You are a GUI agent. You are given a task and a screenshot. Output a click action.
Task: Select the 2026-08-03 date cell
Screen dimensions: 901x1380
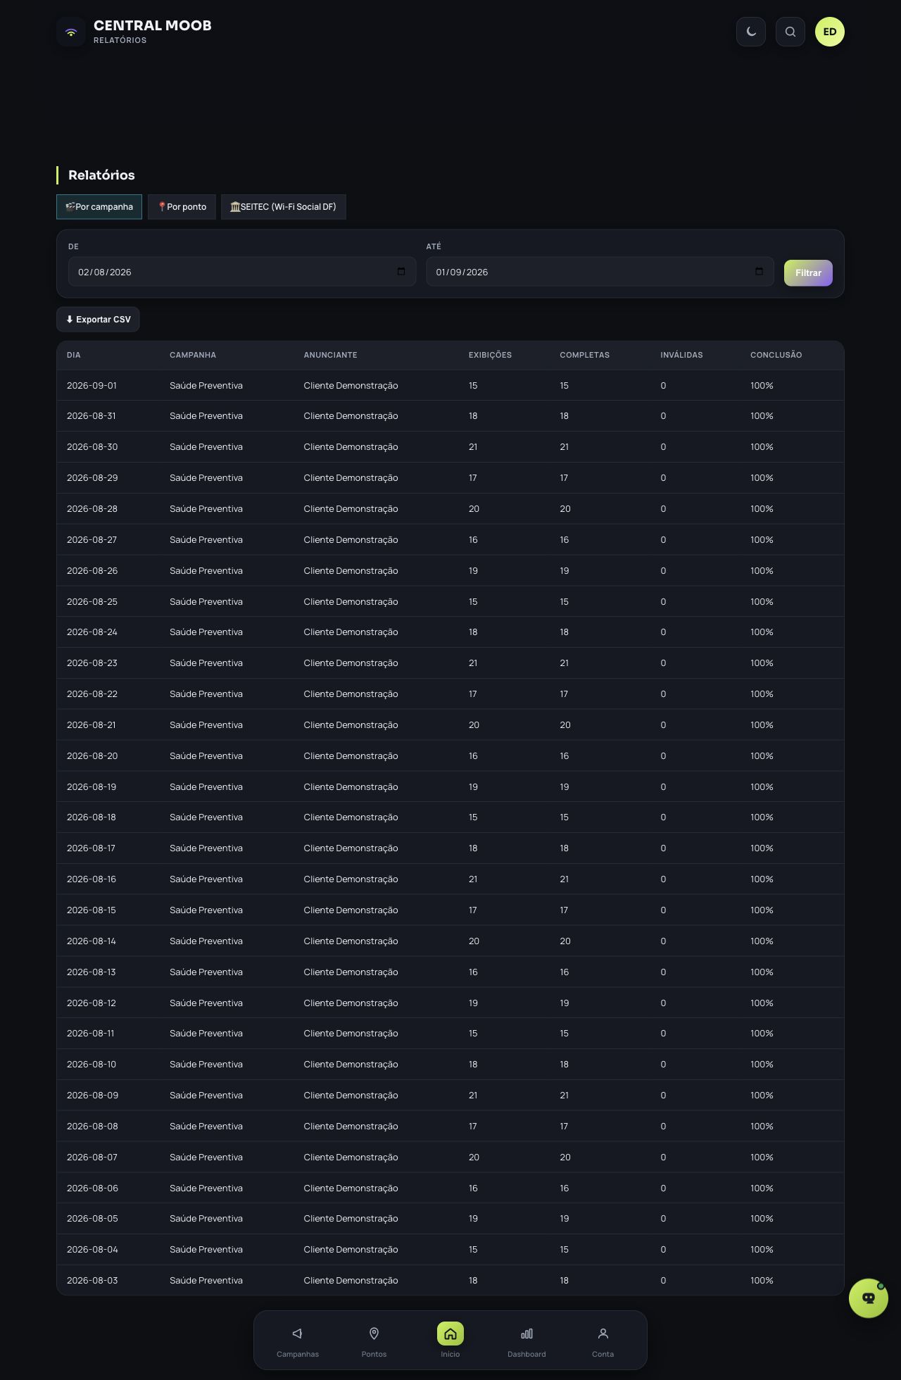click(x=92, y=1281)
